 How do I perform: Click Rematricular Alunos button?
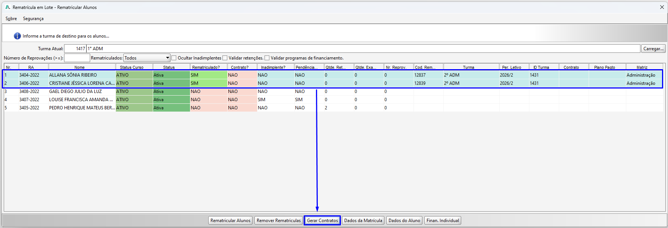(x=230, y=221)
